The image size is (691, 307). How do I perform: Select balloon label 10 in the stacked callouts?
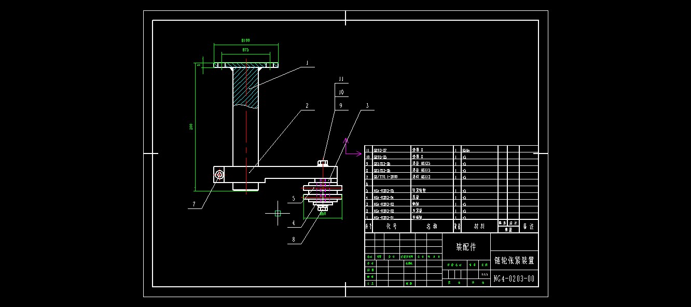tap(341, 92)
